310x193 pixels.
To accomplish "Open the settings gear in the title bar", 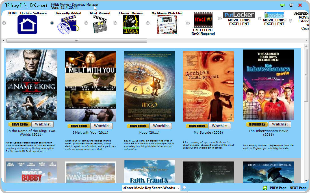I will click(x=291, y=5).
